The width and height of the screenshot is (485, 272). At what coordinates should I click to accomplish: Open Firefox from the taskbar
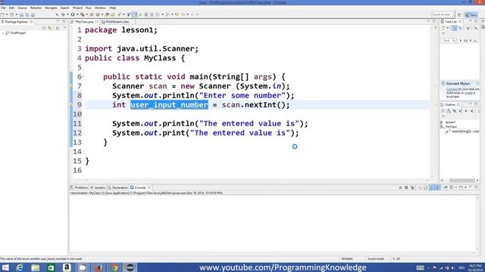pos(99,267)
